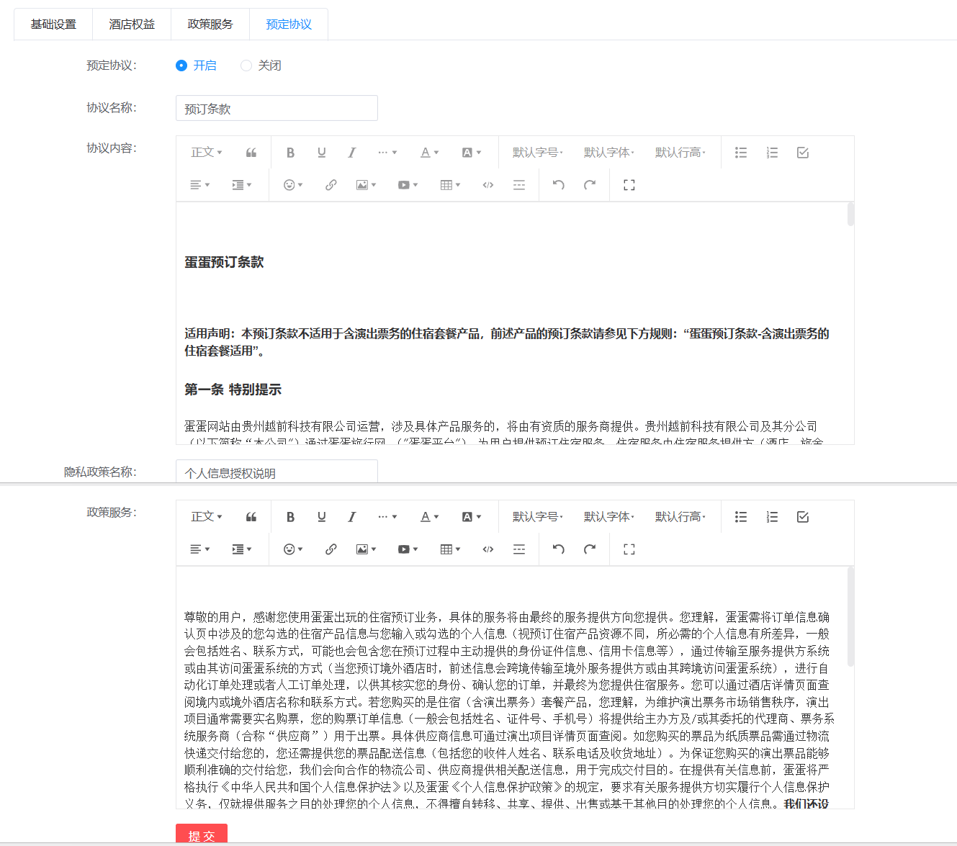Open text color picker in 协议内容 editor
The width and height of the screenshot is (957, 846).
[x=429, y=153]
